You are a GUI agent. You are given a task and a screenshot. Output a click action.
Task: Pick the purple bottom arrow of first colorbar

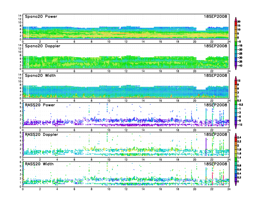236,68
